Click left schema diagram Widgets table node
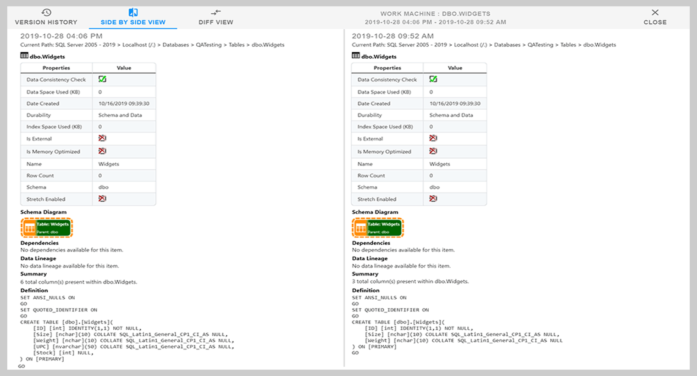 (x=47, y=227)
